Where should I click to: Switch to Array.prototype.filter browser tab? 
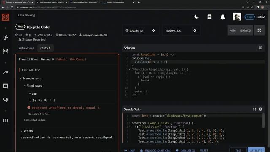[x=51, y=3]
